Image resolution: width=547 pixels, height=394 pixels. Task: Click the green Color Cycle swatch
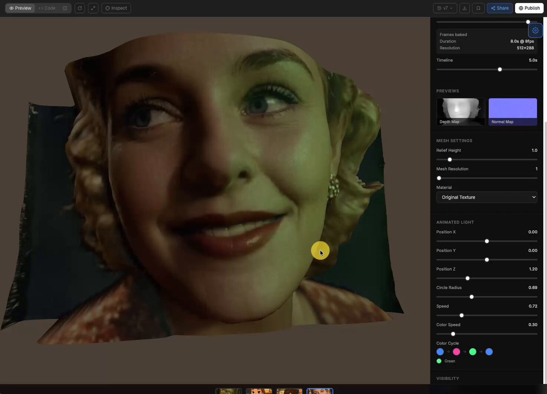[473, 352]
